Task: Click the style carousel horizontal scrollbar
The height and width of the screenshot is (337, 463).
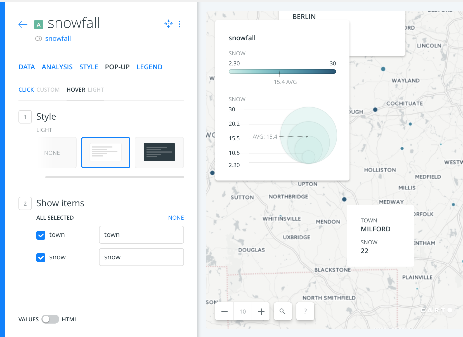Action: click(x=115, y=177)
